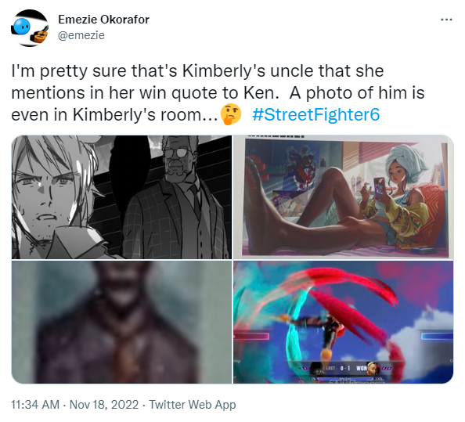Open the Twitter Web App source link
Image resolution: width=465 pixels, height=422 pixels.
click(192, 405)
